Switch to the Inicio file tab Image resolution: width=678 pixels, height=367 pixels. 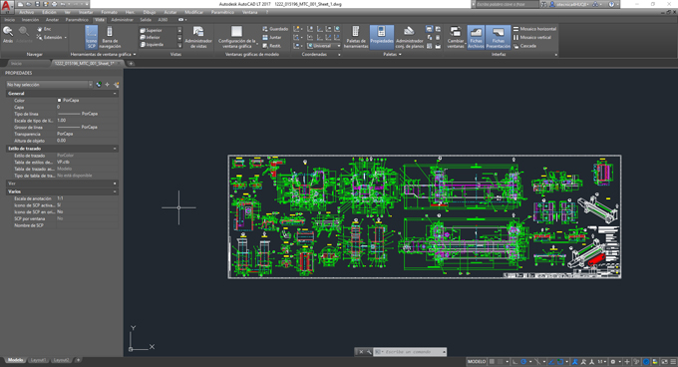(x=16, y=64)
